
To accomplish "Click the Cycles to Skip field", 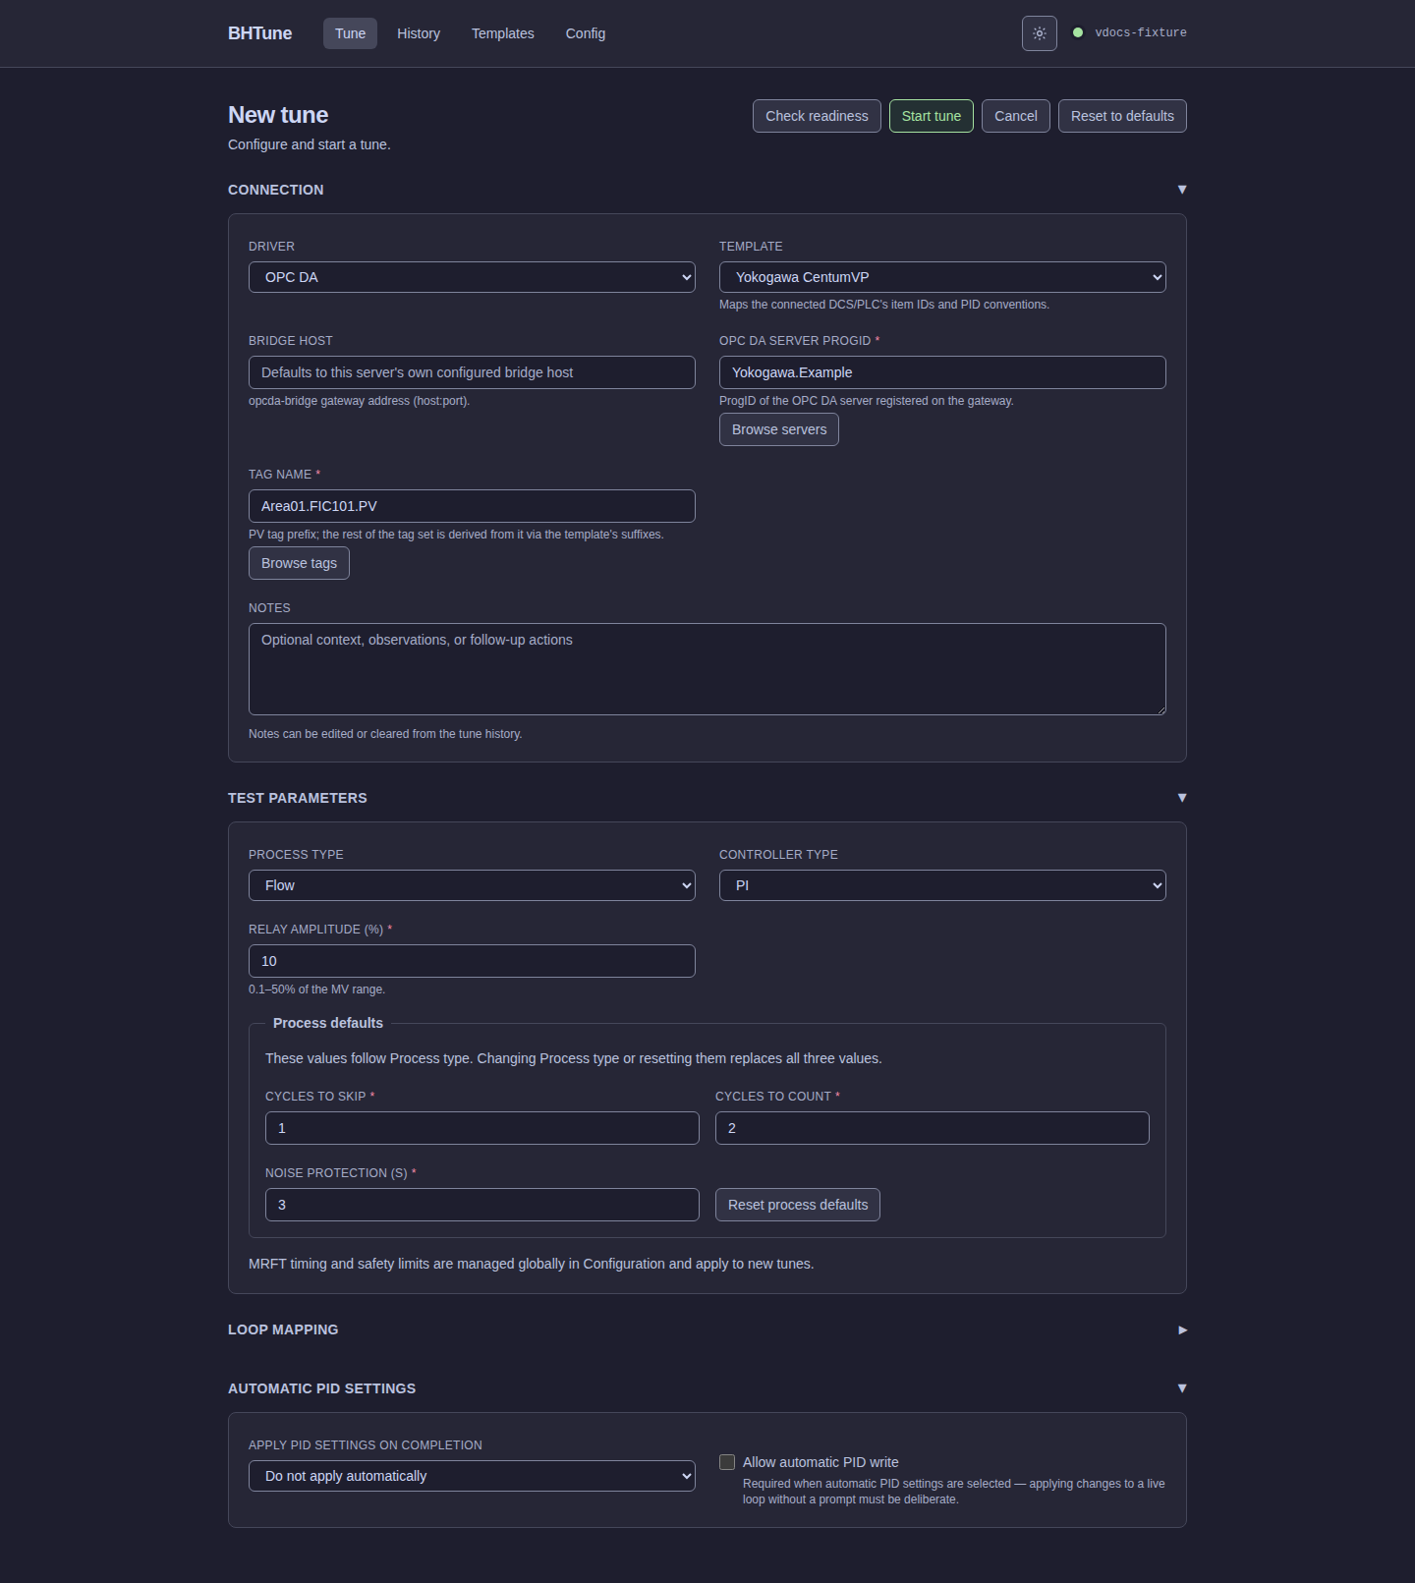I will [482, 1128].
